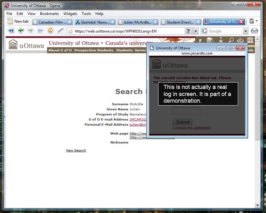Click the JMCAR02 U of O e-mail link
The image size is (266, 213).
click(x=138, y=119)
